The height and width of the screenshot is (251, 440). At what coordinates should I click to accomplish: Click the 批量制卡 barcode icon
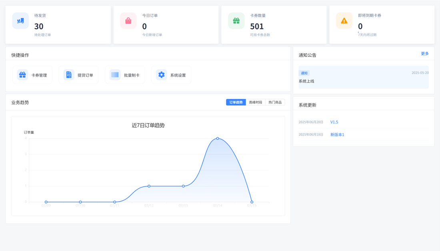[x=115, y=75]
